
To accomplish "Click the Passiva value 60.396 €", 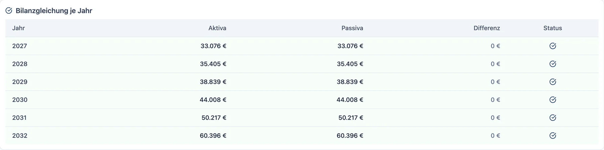I will (350, 136).
